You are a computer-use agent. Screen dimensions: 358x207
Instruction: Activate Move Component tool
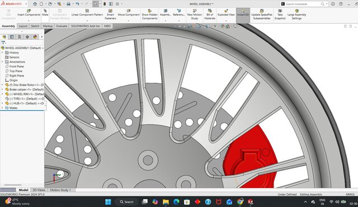point(129,13)
